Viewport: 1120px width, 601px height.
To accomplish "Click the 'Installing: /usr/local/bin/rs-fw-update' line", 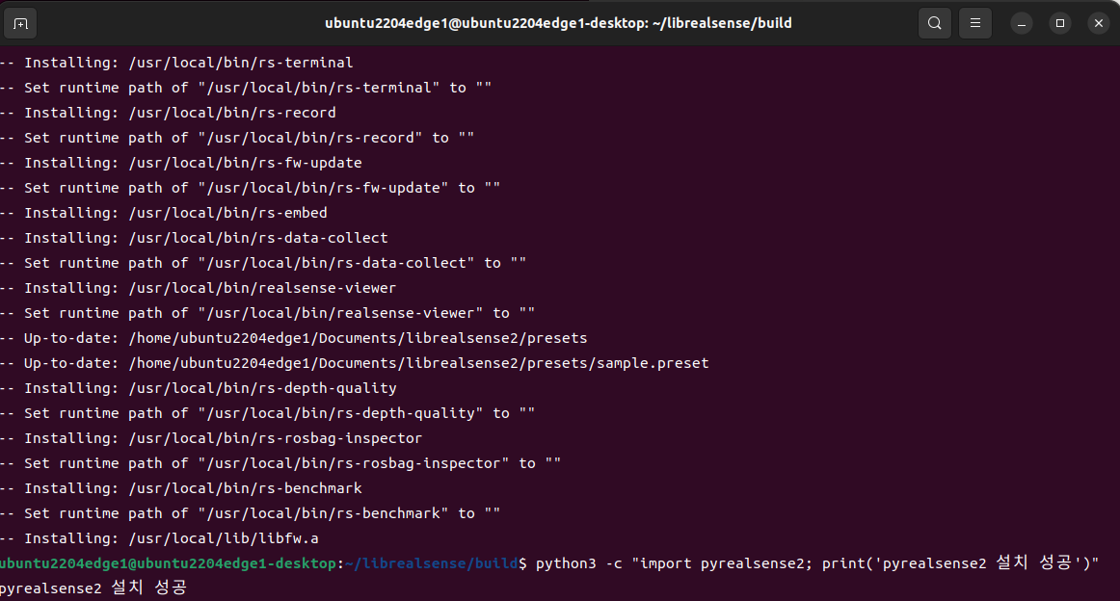I will point(181,163).
